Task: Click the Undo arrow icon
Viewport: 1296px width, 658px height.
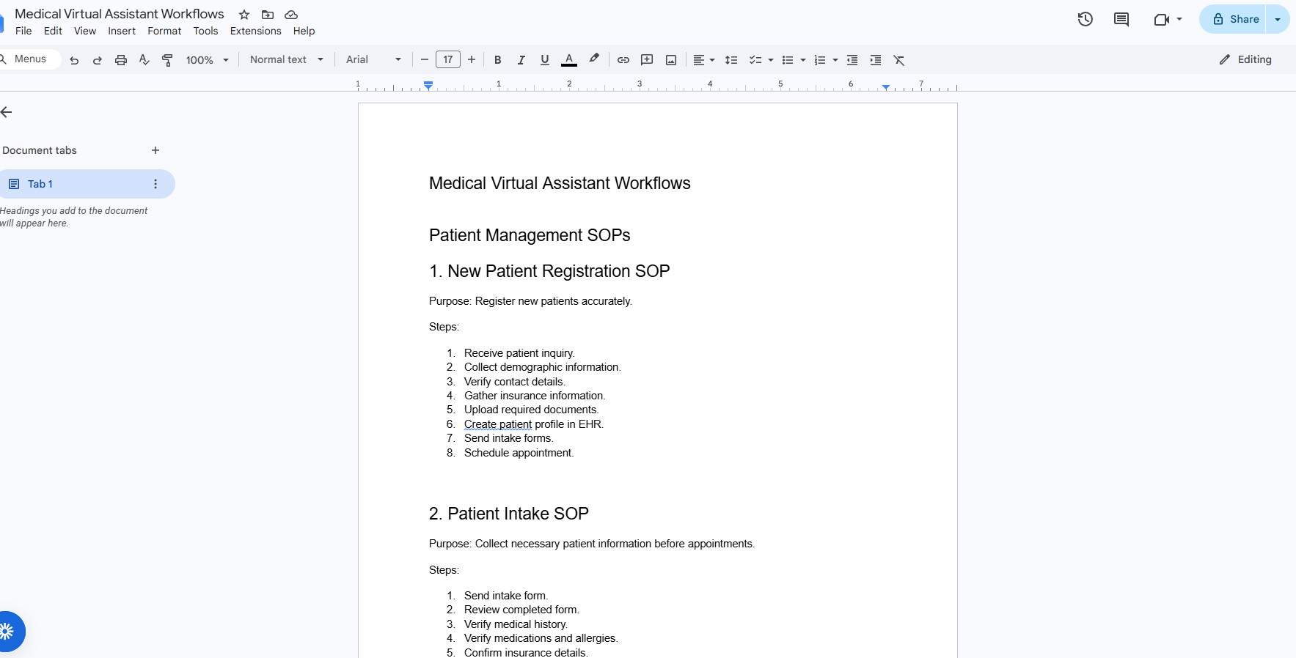Action: 74,60
